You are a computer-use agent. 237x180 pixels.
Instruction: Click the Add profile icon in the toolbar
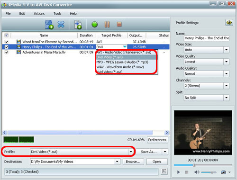tap(78, 25)
